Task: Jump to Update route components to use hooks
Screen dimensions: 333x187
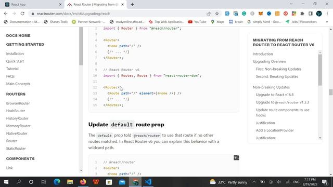Action: click(283, 113)
